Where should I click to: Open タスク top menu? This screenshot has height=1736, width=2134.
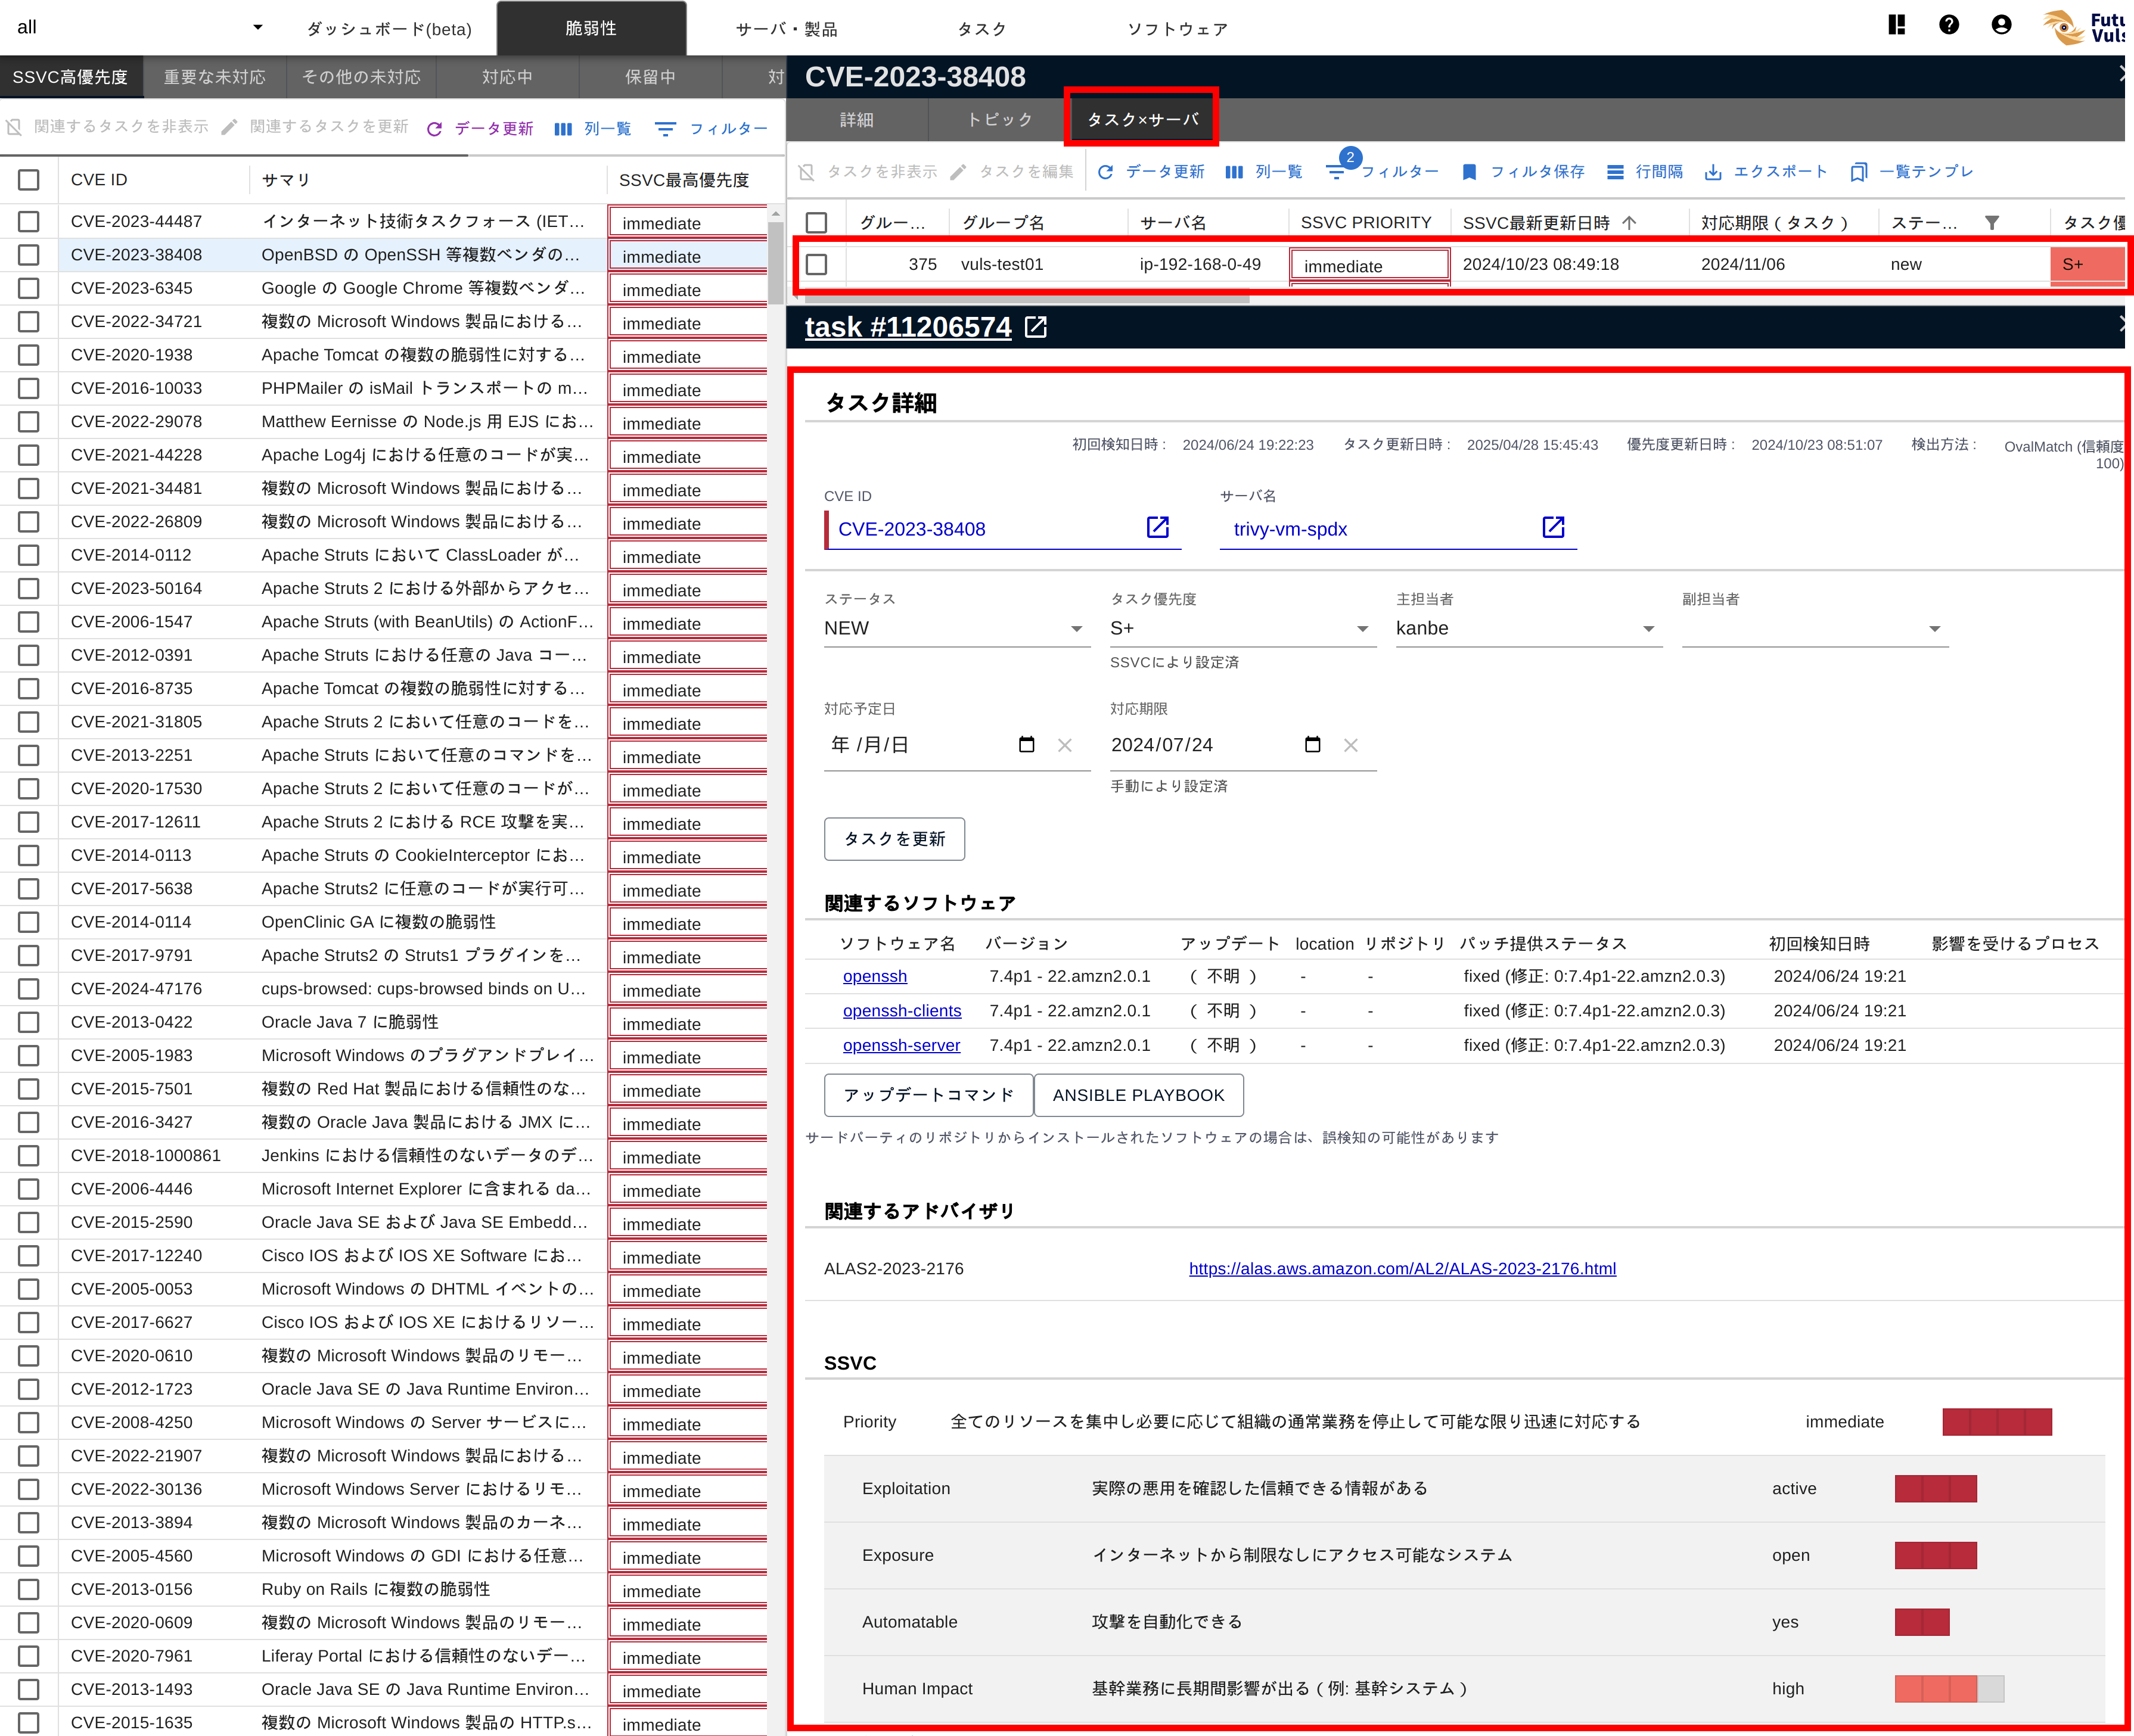981,29
